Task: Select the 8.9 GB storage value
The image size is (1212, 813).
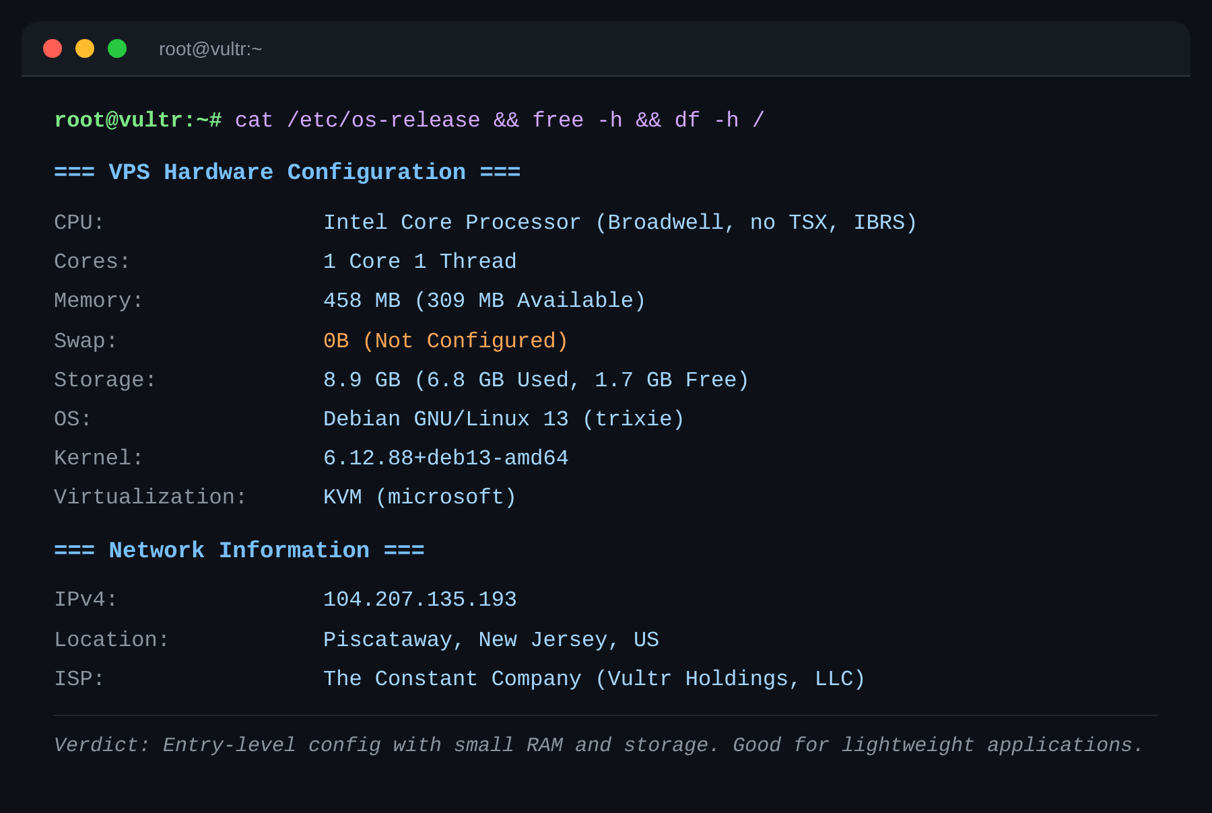Action: coord(536,380)
